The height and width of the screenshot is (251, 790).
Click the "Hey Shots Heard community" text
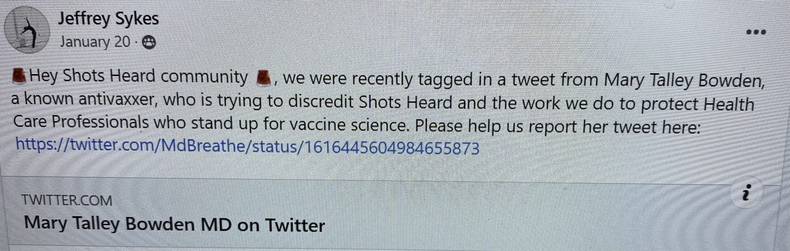pyautogui.click(x=138, y=77)
